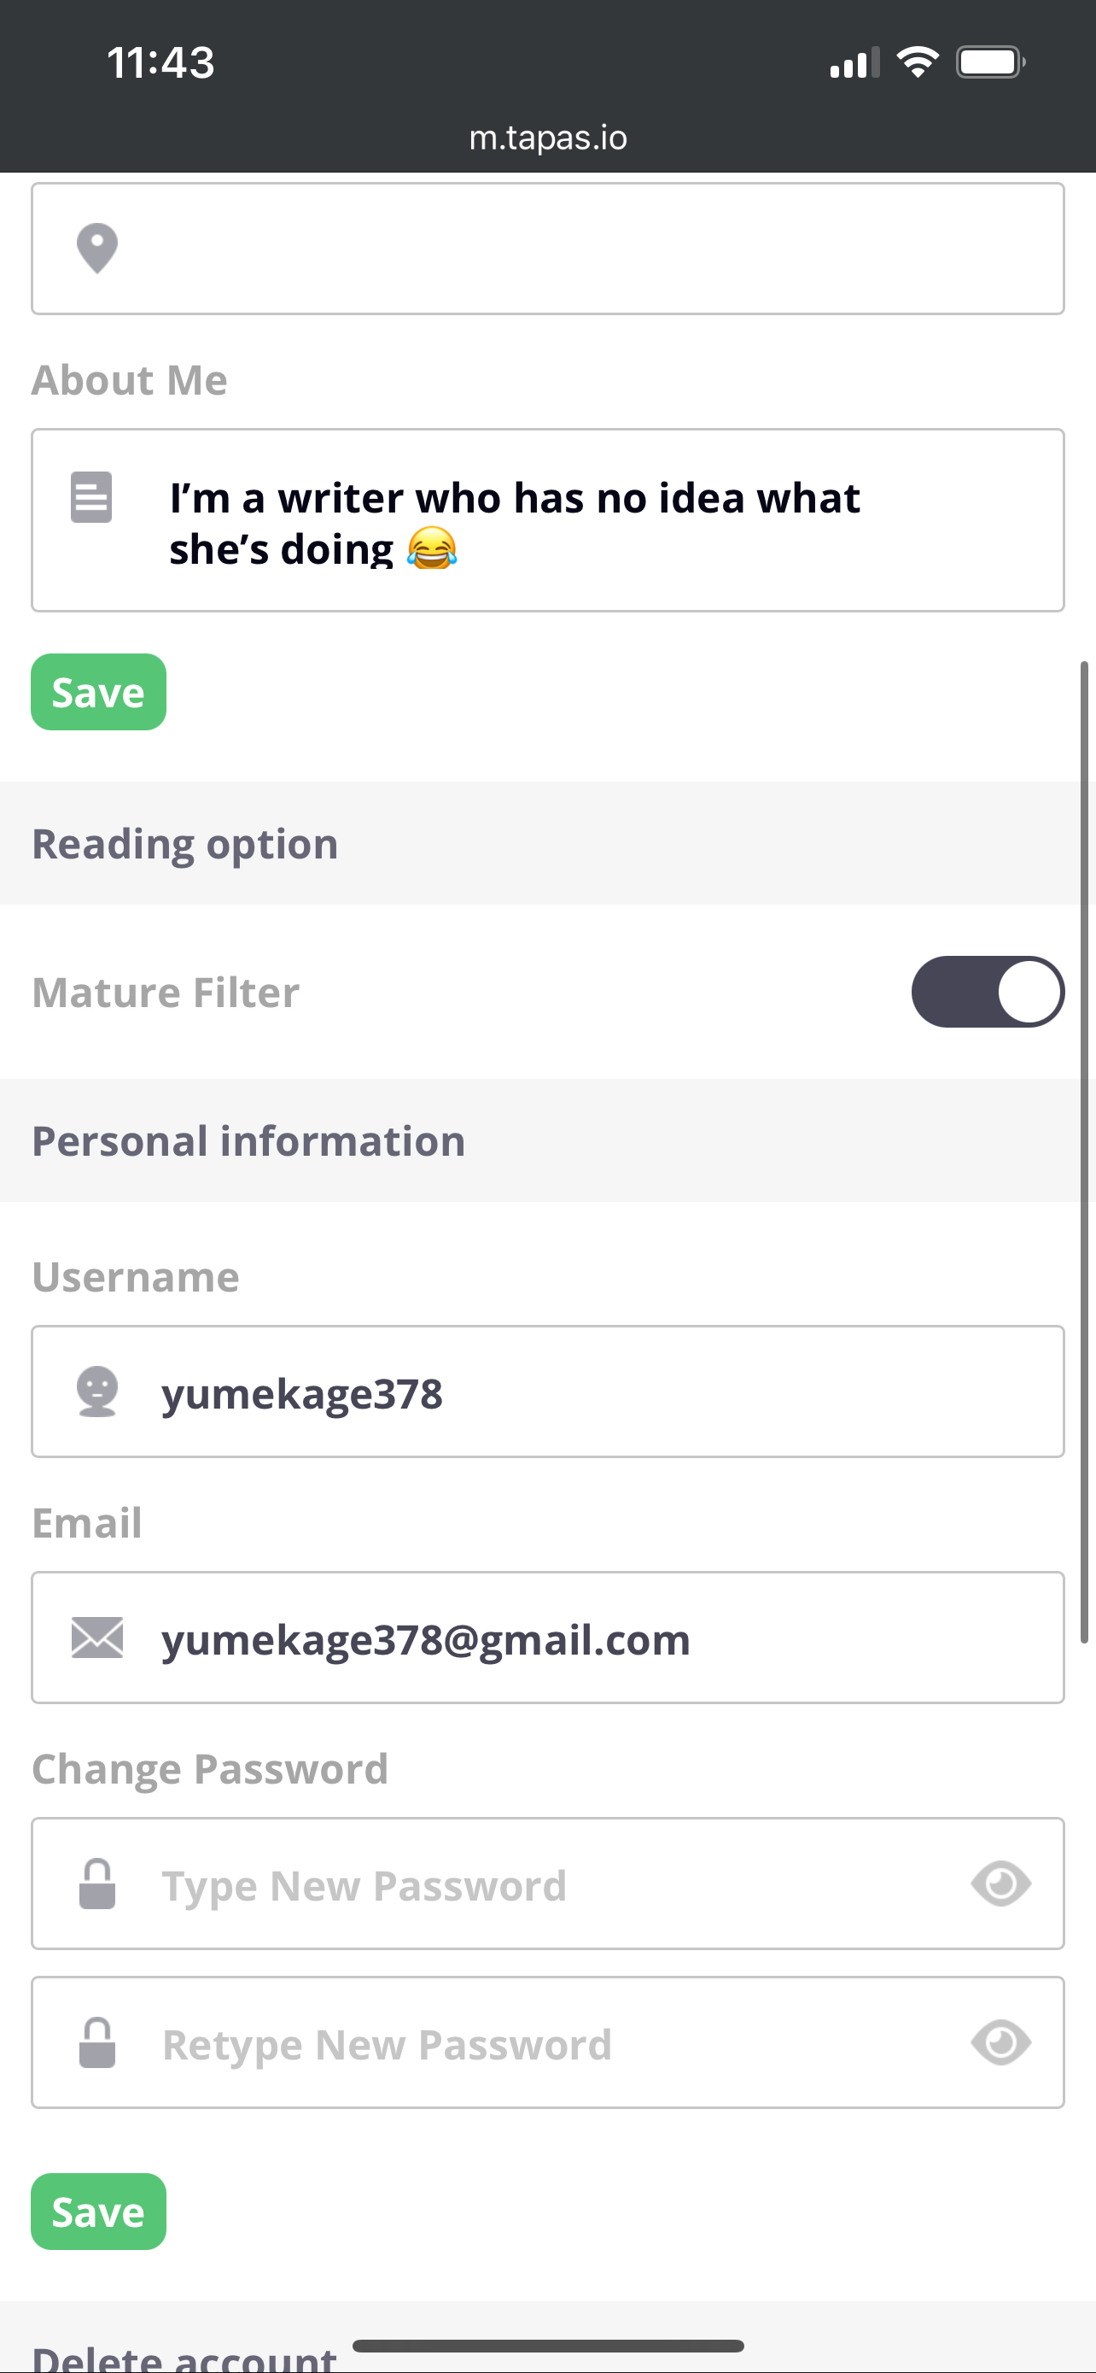Click the empty location input field
This screenshot has width=1096, height=2373.
[589, 249]
